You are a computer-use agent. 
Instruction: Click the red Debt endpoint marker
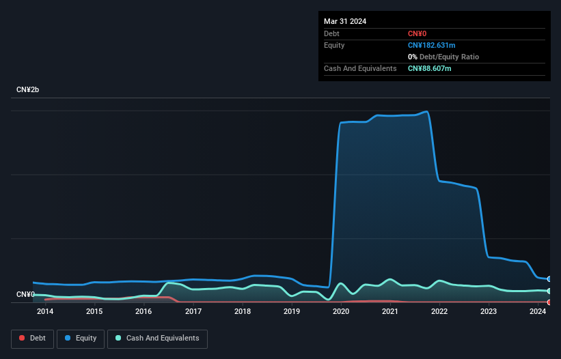[549, 302]
